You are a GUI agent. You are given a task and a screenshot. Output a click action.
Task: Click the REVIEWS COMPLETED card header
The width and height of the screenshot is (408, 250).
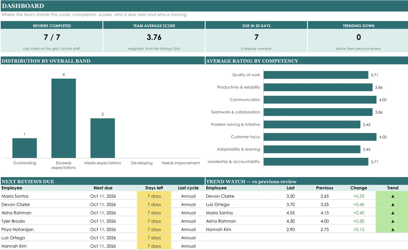click(52, 26)
